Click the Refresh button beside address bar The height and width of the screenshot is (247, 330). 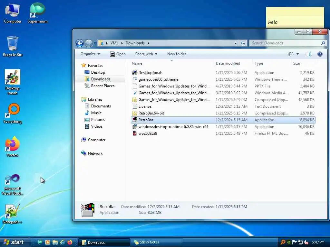coord(243,43)
